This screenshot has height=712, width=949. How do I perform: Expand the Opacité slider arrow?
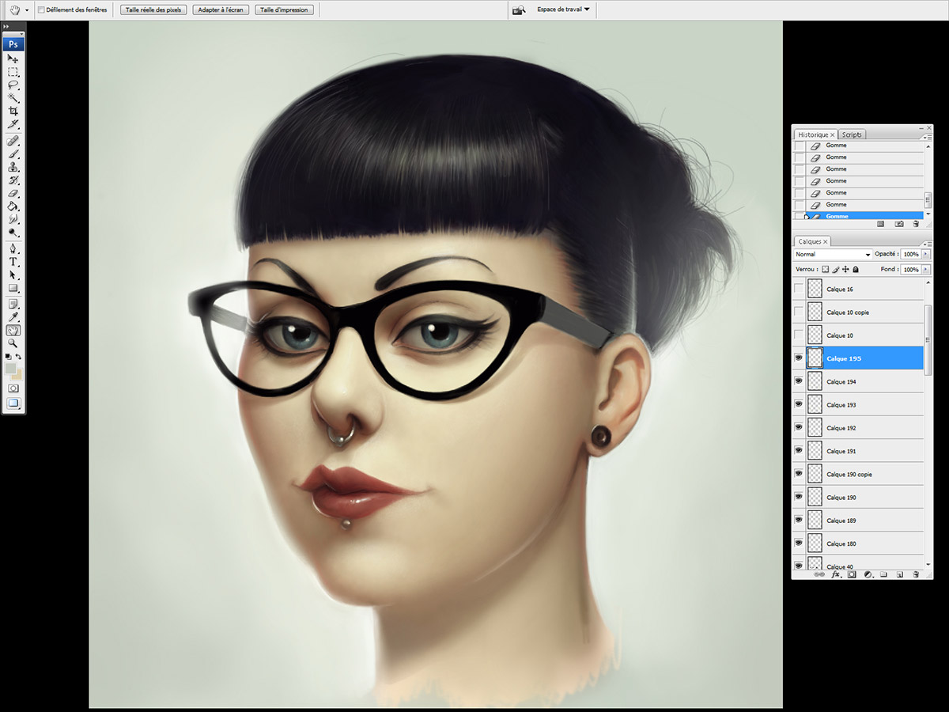[x=926, y=255]
